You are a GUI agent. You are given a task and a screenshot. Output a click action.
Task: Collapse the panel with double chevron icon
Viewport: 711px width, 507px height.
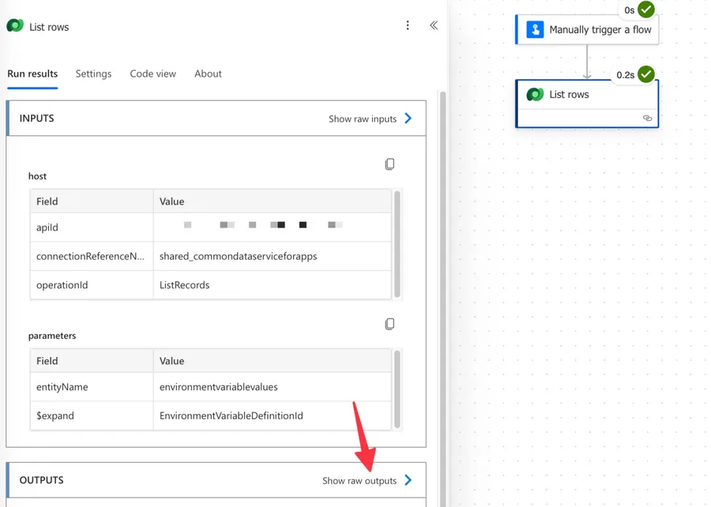[x=434, y=25]
